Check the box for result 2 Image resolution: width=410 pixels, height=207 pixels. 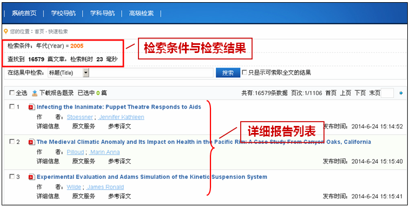(x=12, y=142)
